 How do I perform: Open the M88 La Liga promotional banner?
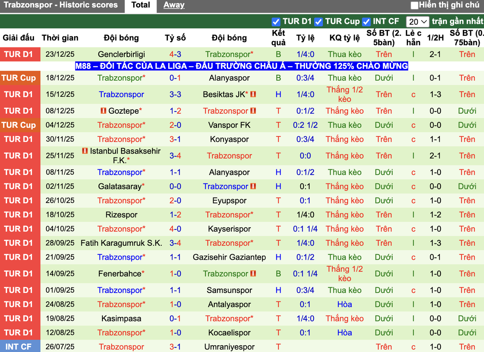(241, 66)
